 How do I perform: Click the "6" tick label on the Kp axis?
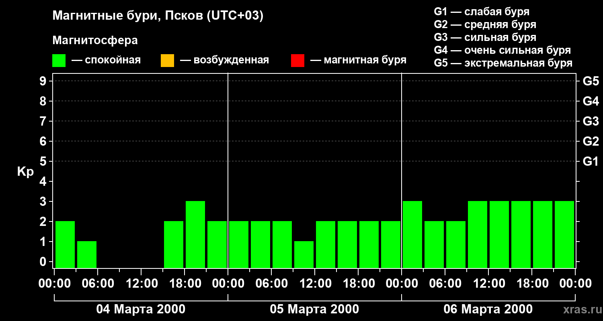pyautogui.click(x=44, y=141)
